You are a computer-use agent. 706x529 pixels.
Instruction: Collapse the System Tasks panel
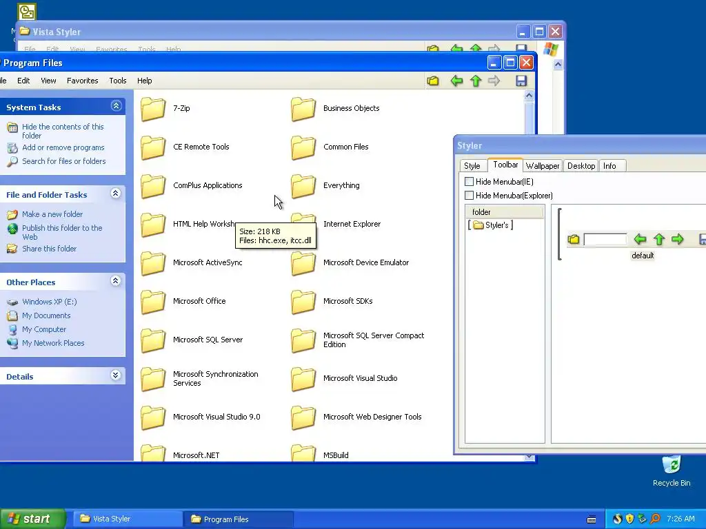point(116,106)
